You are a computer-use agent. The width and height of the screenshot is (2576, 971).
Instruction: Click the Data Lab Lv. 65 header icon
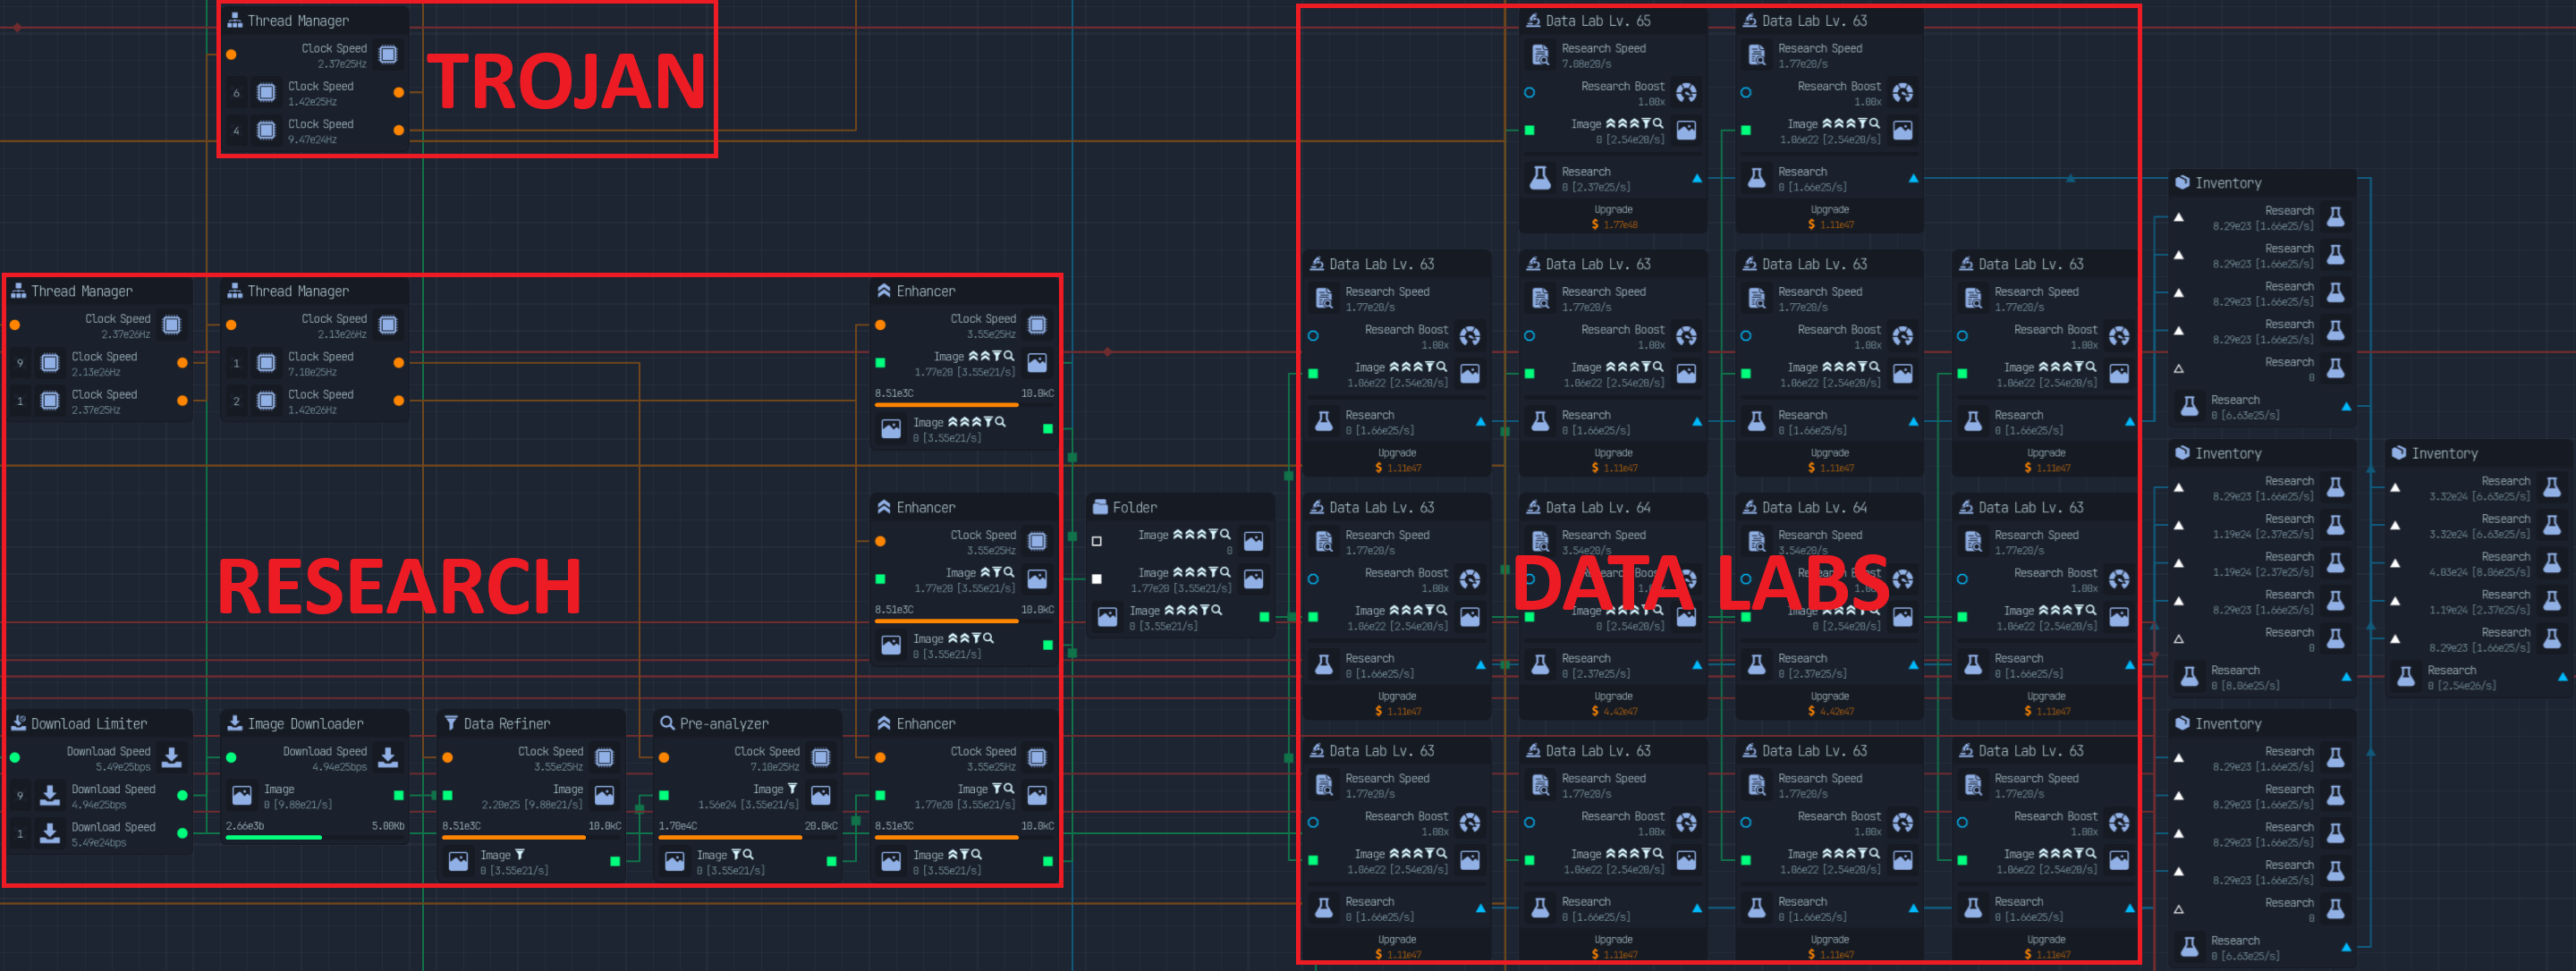pos(1533,20)
